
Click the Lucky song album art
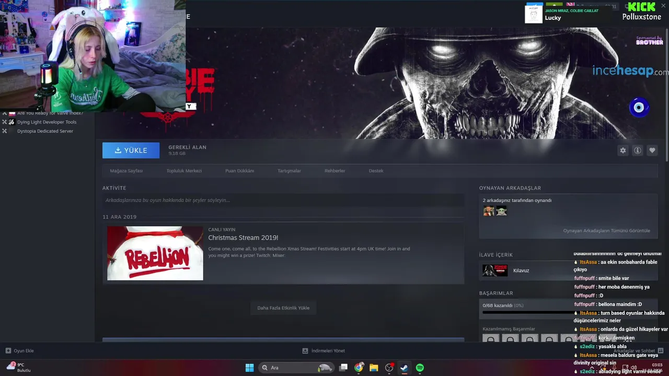[x=533, y=14]
